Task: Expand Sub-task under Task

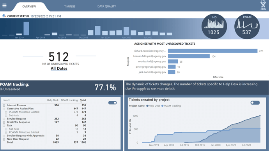Action: [6, 129]
